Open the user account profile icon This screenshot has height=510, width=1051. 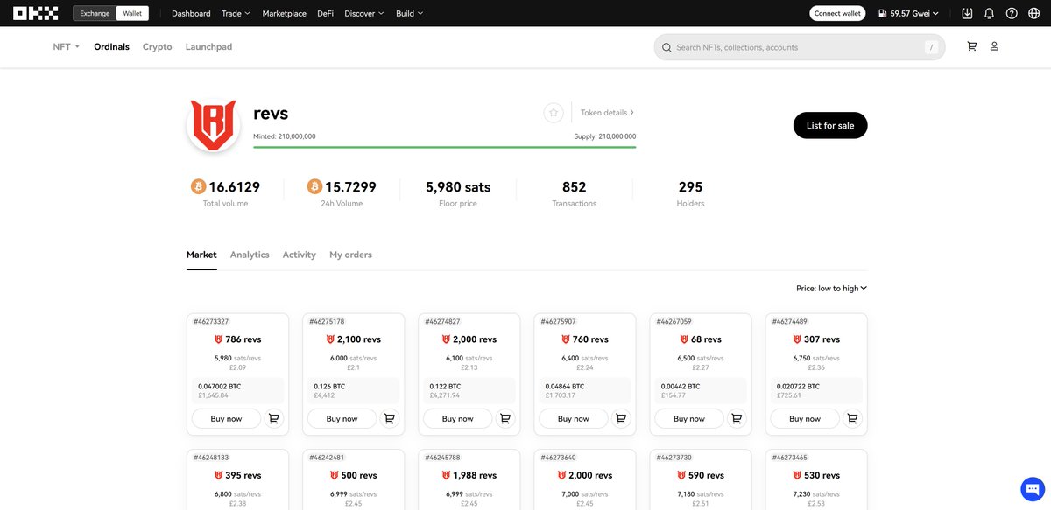(x=994, y=46)
